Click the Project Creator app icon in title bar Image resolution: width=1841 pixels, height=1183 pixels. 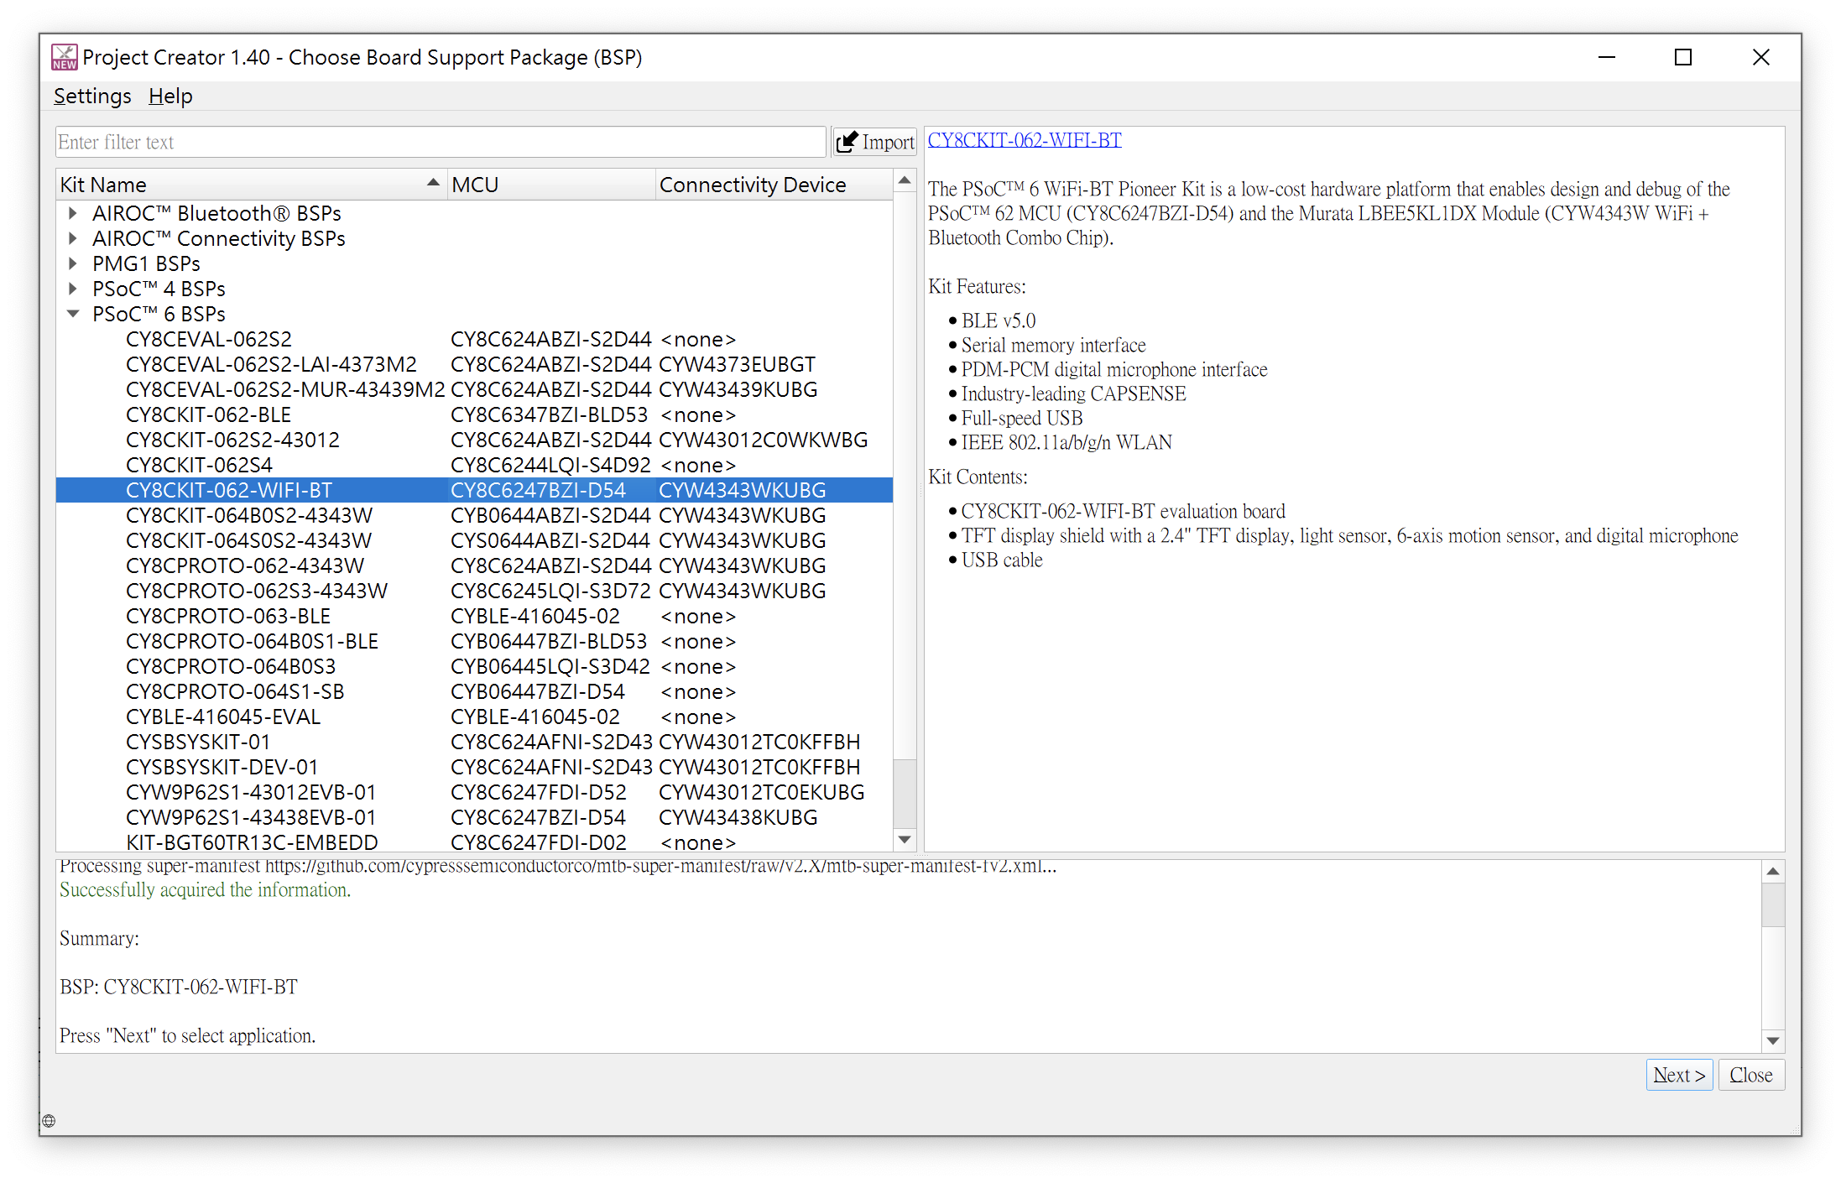(x=65, y=57)
